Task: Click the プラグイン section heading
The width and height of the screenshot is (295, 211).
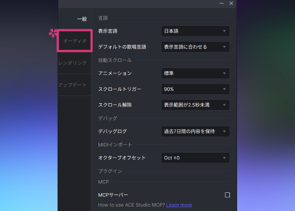Action: coord(110,171)
